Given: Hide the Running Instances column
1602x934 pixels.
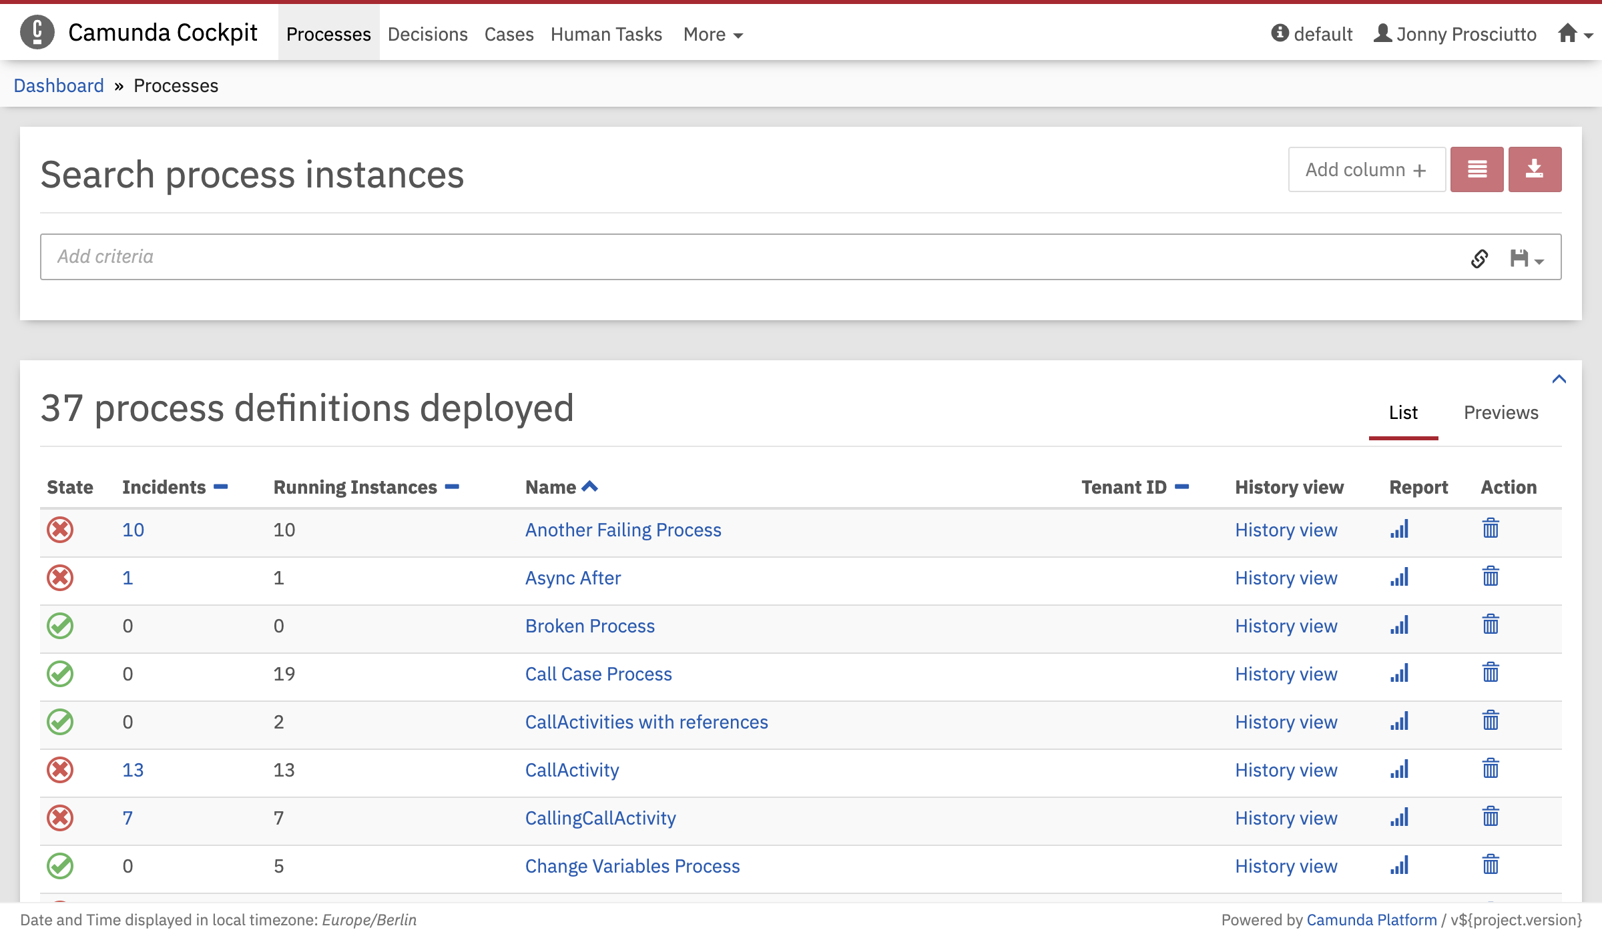Looking at the screenshot, I should 452,487.
